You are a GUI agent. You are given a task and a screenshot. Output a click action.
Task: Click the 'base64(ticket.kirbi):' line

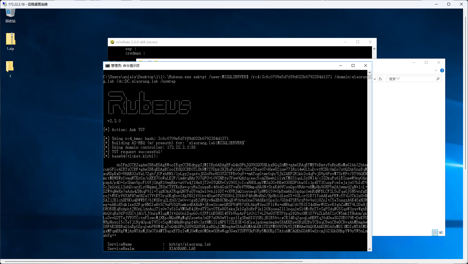click(x=131, y=156)
